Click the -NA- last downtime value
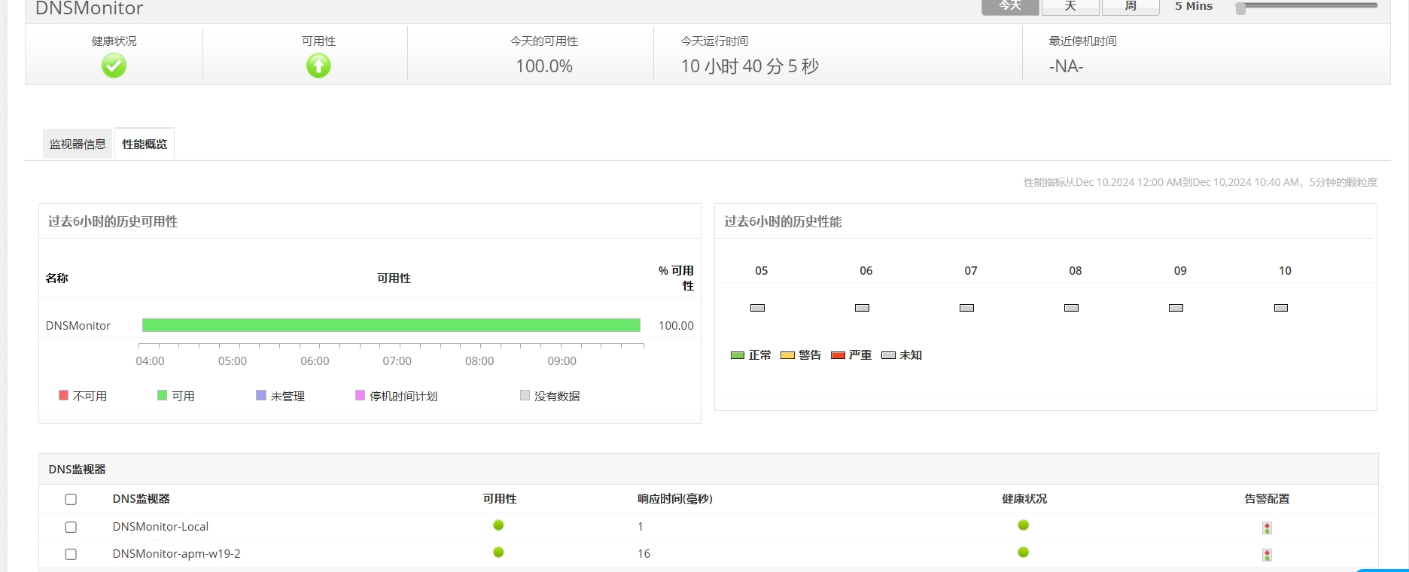Image resolution: width=1409 pixels, height=572 pixels. click(x=1066, y=66)
